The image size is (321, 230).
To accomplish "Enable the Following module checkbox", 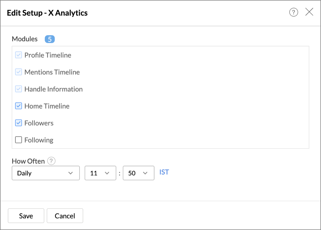I will click(x=18, y=140).
